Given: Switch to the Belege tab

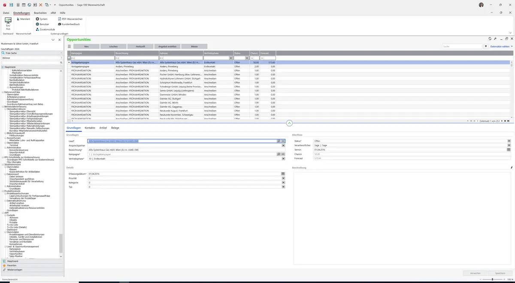Looking at the screenshot, I should tap(115, 128).
